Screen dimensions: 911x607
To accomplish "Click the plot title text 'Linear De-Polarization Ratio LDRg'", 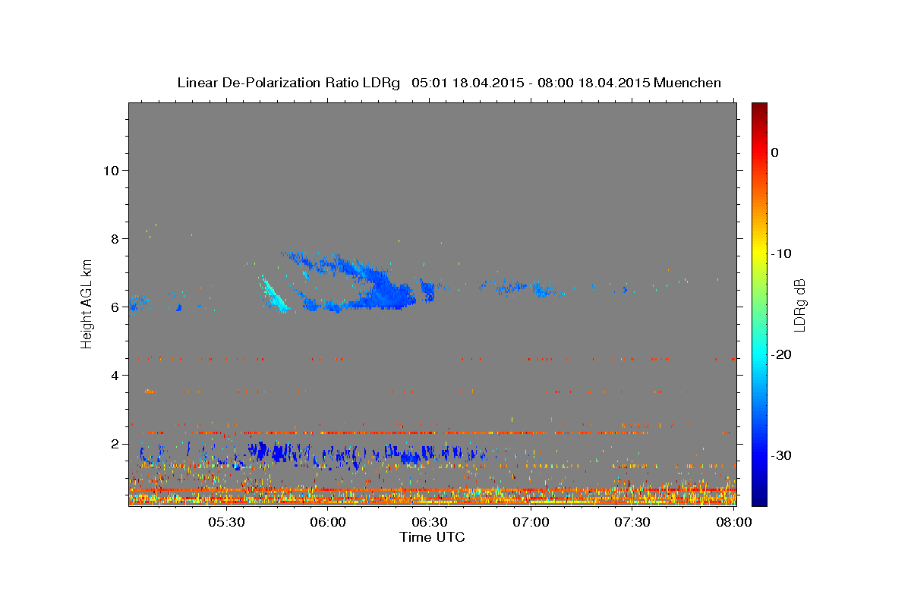I will pyautogui.click(x=288, y=83).
